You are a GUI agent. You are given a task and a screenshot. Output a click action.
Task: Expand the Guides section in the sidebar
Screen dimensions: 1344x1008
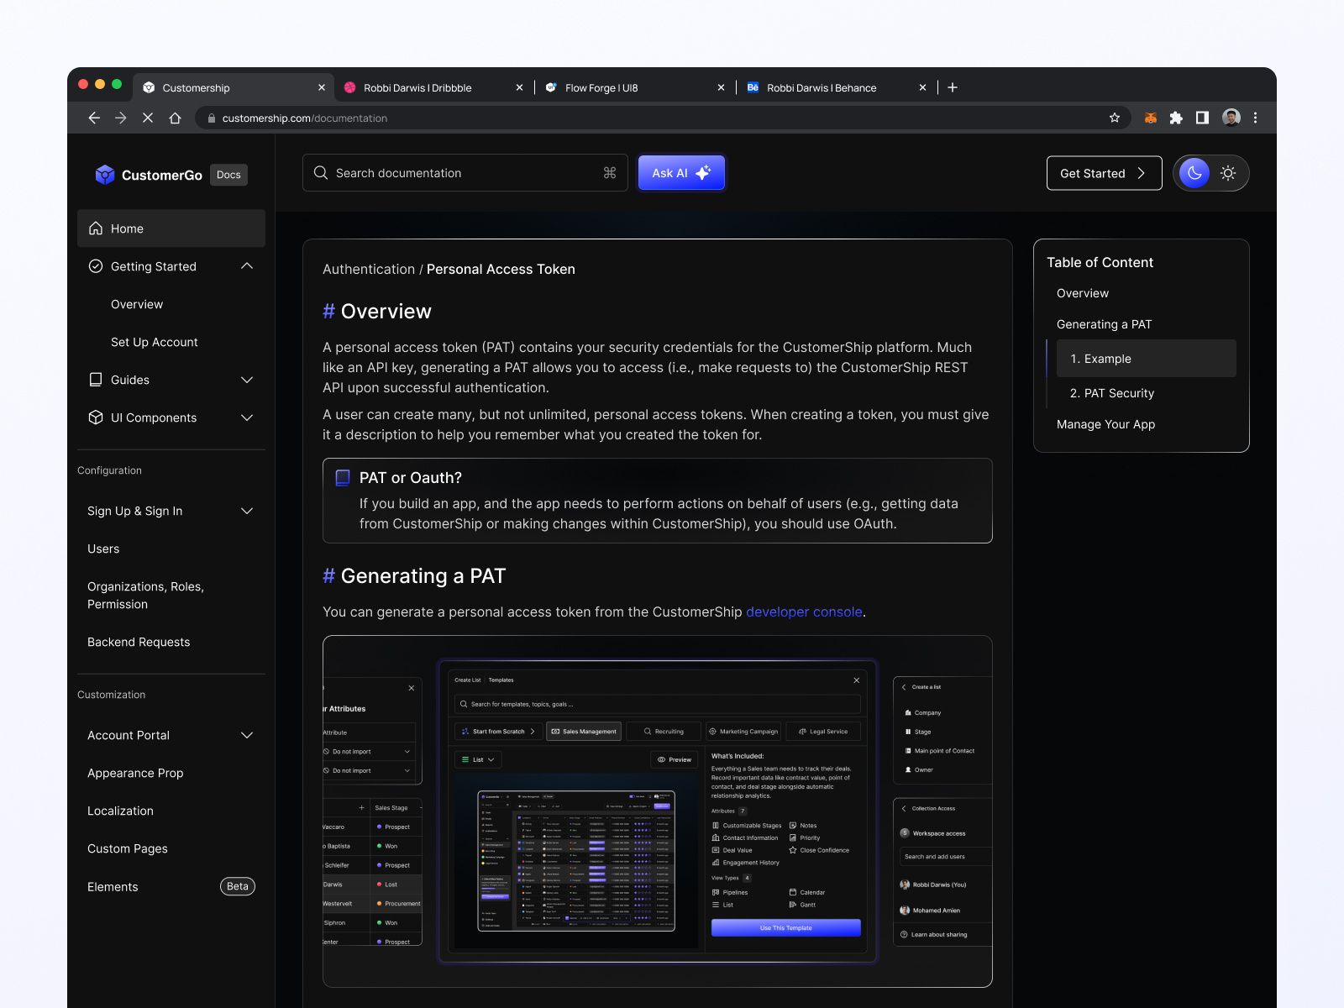tap(247, 380)
